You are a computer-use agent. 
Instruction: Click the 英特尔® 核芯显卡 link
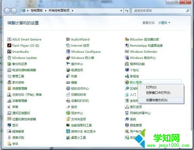[x=83, y=131]
